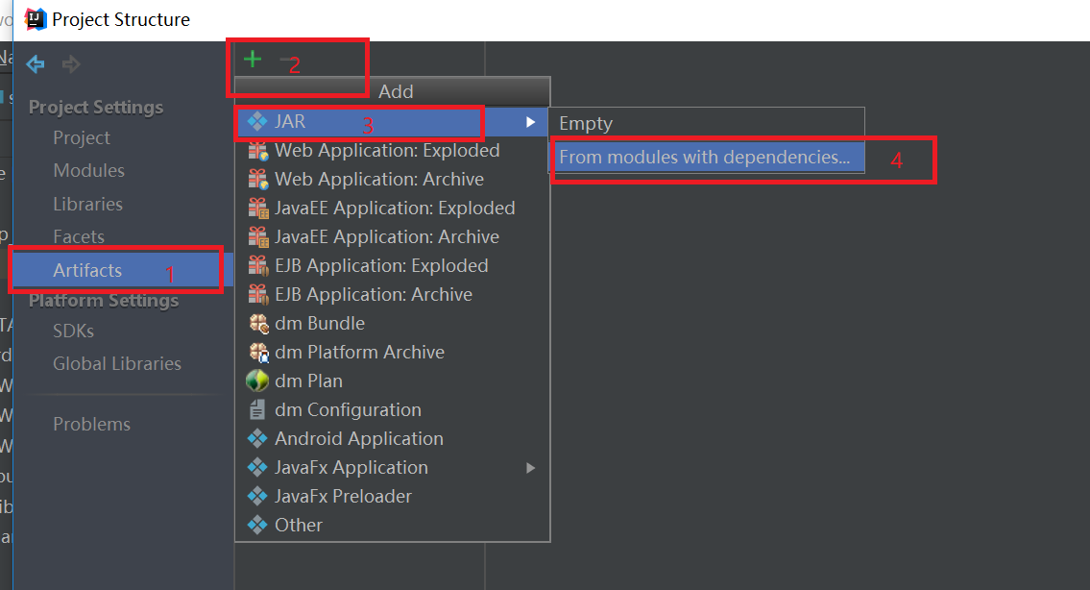
Task: Click the Problems section
Action: (90, 423)
